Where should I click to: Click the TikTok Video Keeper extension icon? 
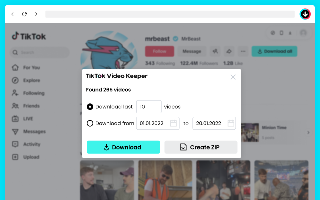point(305,14)
